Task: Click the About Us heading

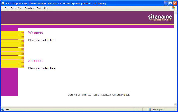Action: pos(35,61)
